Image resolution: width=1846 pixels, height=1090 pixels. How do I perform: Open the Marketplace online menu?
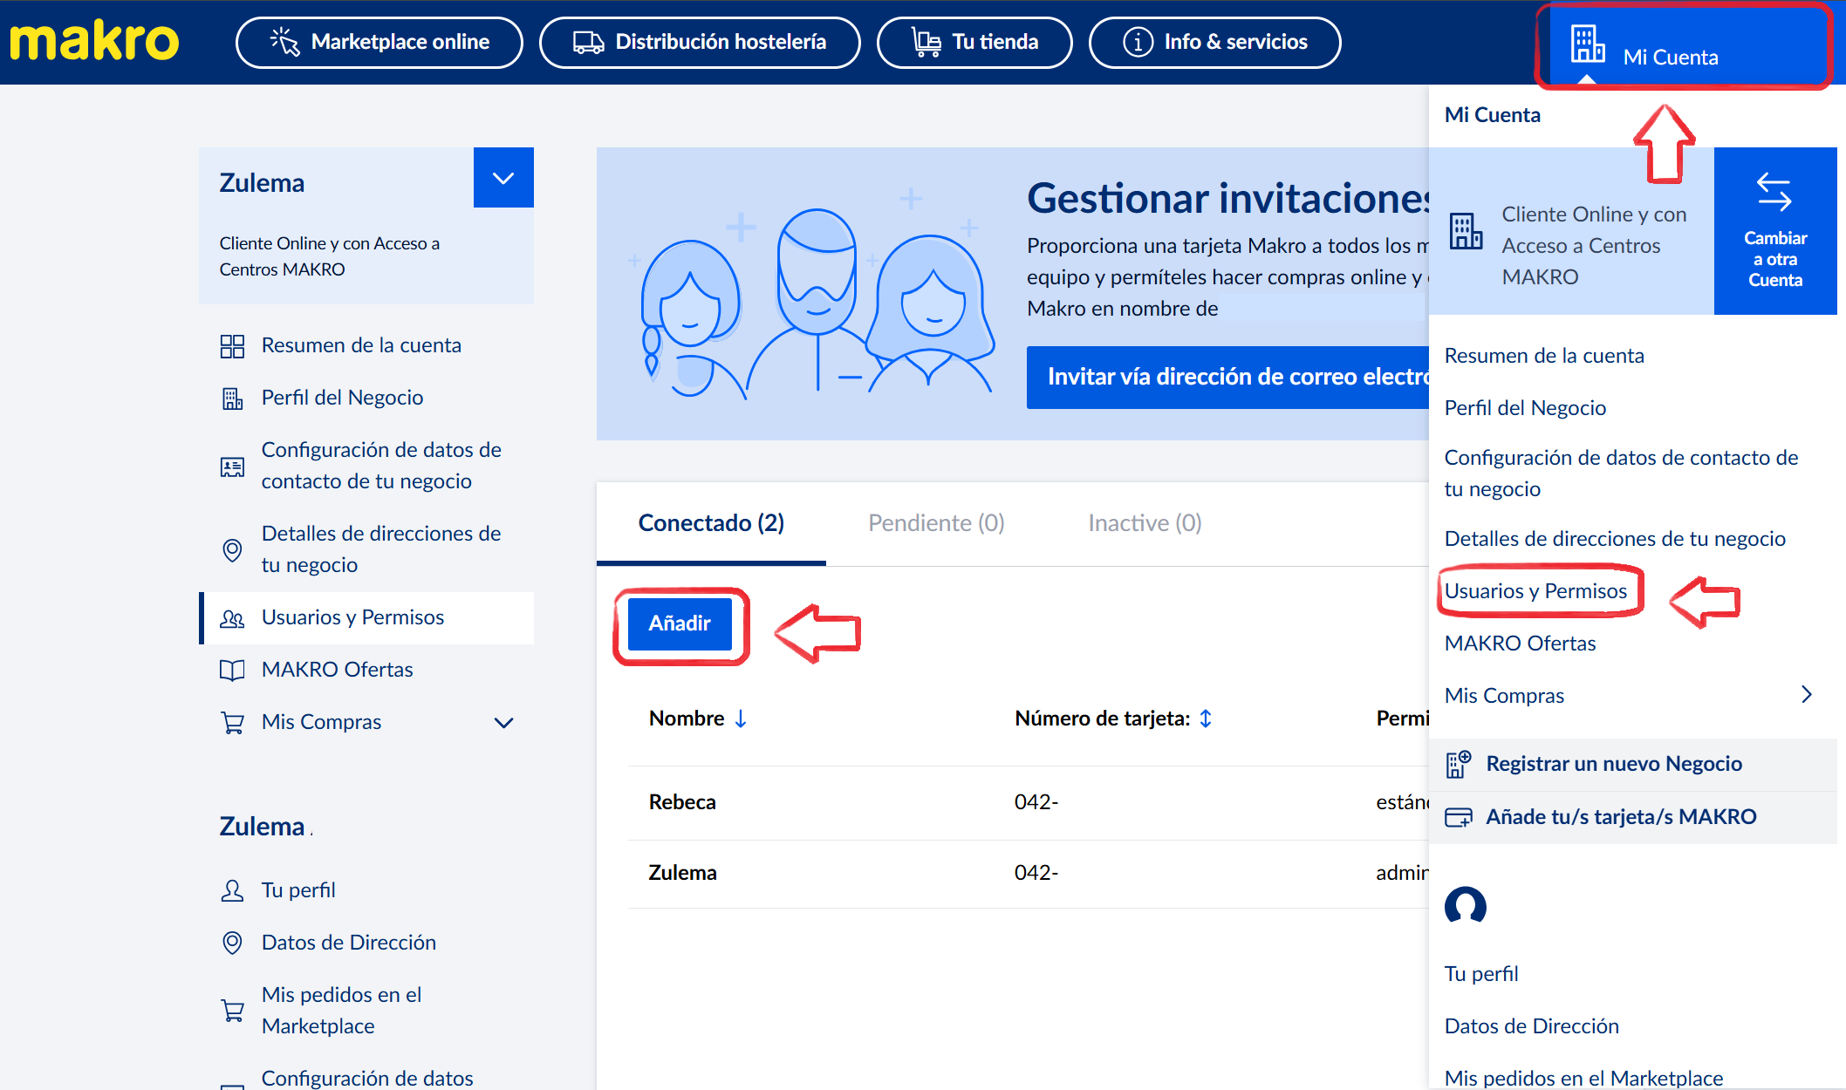click(379, 42)
